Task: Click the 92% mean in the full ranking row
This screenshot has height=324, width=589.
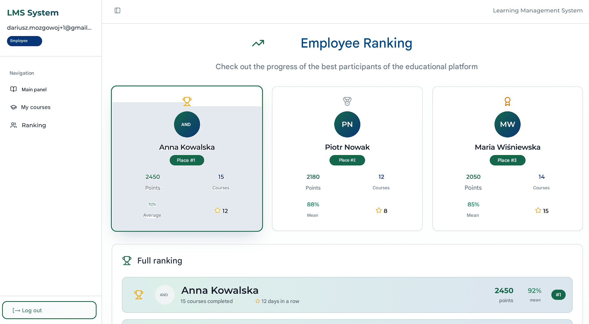Action: coord(535,291)
